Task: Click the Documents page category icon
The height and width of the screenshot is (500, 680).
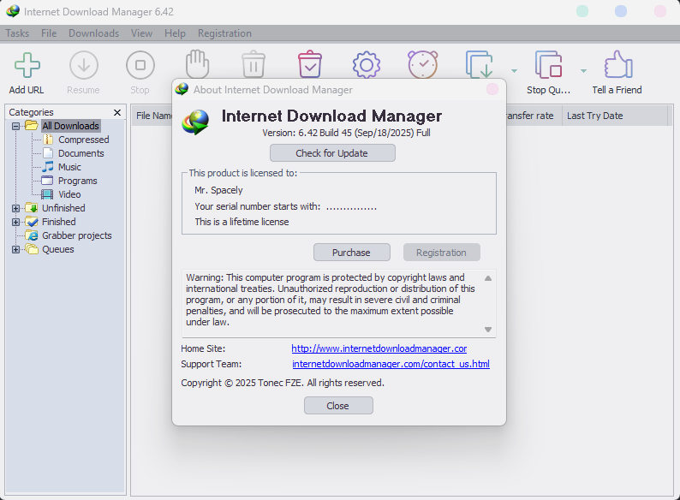Action: tap(48, 153)
